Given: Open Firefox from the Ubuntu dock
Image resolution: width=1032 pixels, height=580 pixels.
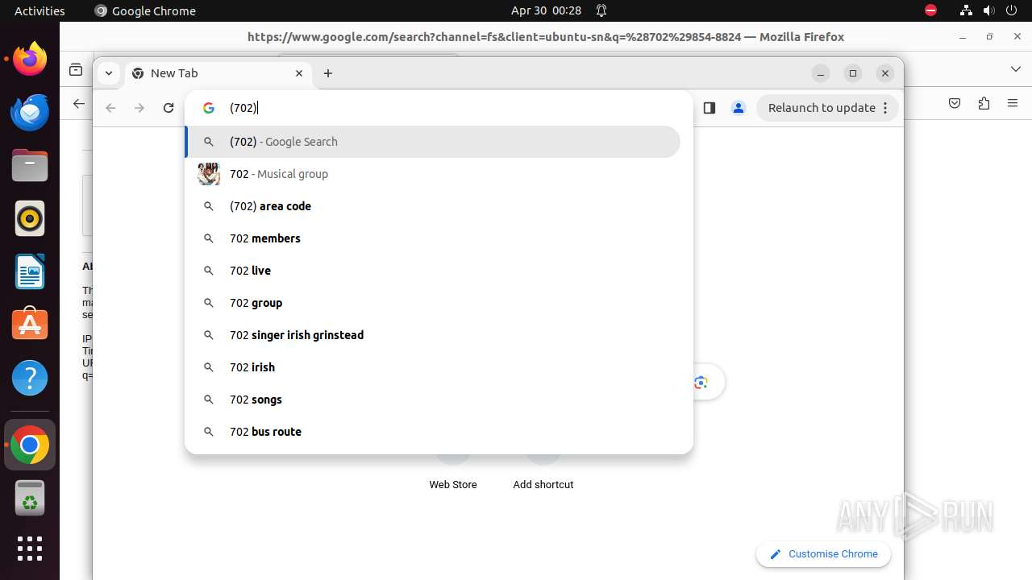Looking at the screenshot, I should click(30, 59).
